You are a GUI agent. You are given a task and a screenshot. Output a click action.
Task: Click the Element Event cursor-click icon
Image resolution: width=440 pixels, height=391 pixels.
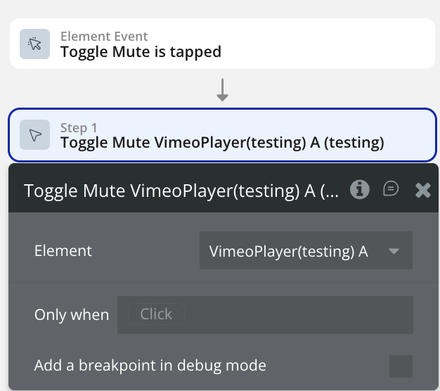click(x=34, y=44)
